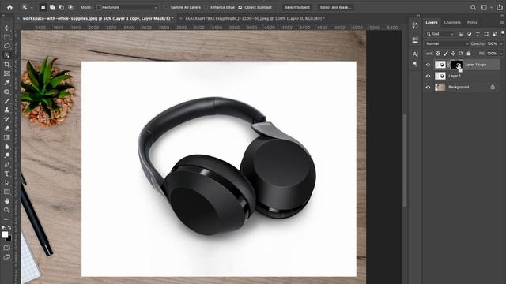Select the Crop tool

pyautogui.click(x=7, y=65)
